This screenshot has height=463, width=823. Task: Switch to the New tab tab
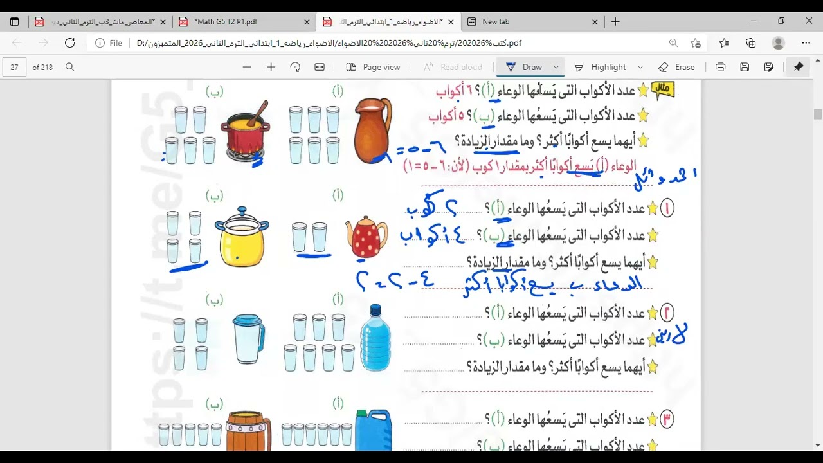click(533, 22)
